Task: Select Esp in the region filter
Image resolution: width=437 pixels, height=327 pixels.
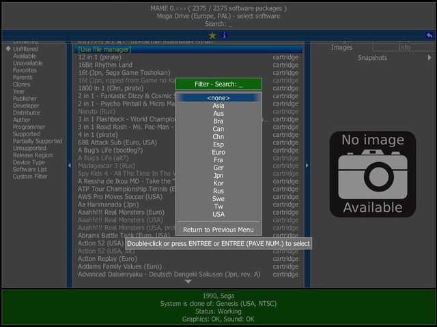Action: [x=218, y=144]
